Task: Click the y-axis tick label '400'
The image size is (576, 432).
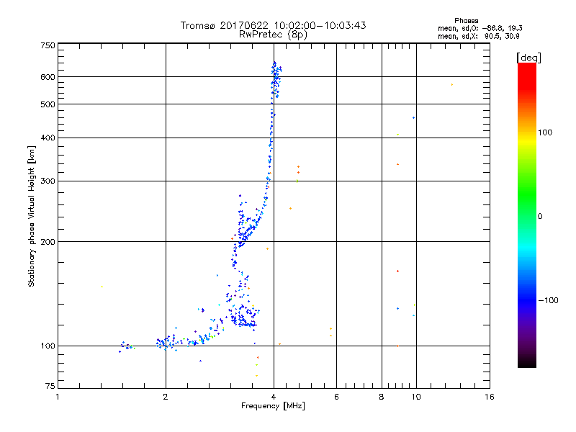Action: [48, 138]
